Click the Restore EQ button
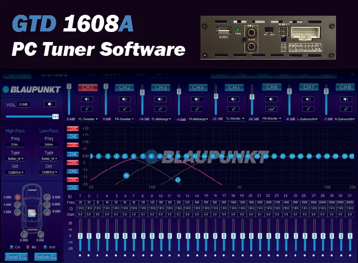 [45, 257]
